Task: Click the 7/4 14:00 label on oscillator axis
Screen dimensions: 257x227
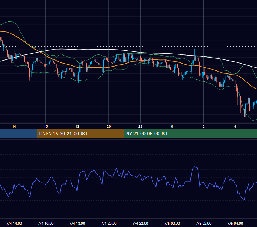Action: (14, 223)
